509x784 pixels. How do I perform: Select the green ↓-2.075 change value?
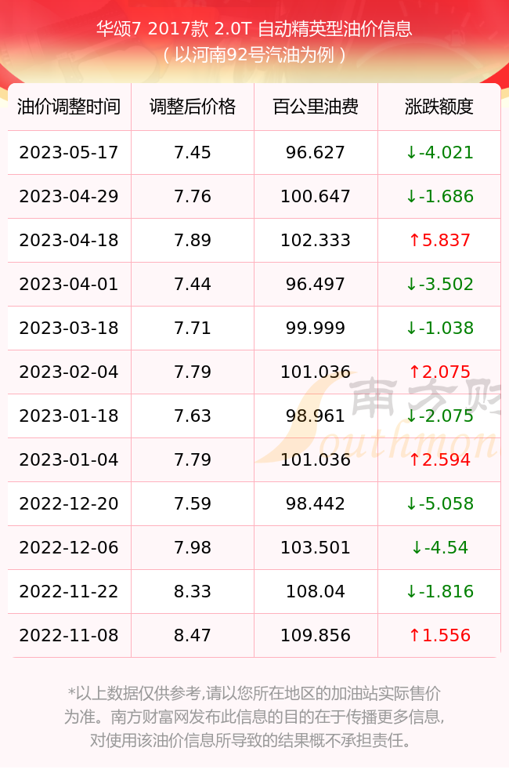(x=439, y=416)
